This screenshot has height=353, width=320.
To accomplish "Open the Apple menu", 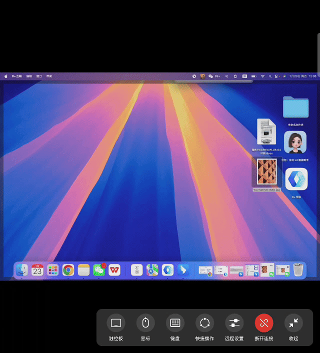I will coord(6,76).
